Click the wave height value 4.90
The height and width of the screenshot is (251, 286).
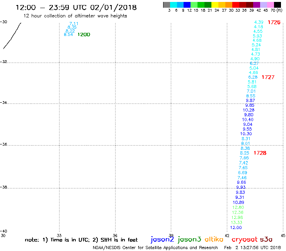click(255, 59)
